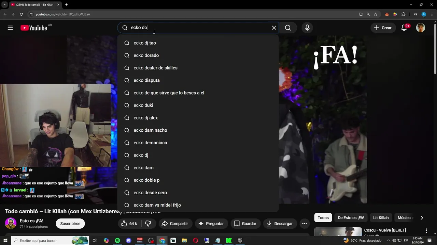
Task: Open the more actions three-dot menu
Action: pos(305,224)
